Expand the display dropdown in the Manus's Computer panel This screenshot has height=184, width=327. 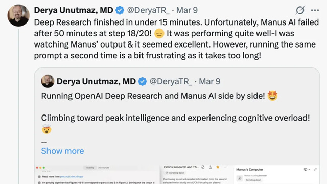click(307, 169)
